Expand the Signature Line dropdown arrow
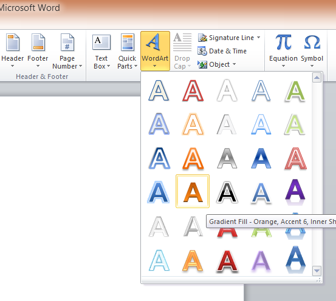The height and width of the screenshot is (301, 336). pos(259,38)
